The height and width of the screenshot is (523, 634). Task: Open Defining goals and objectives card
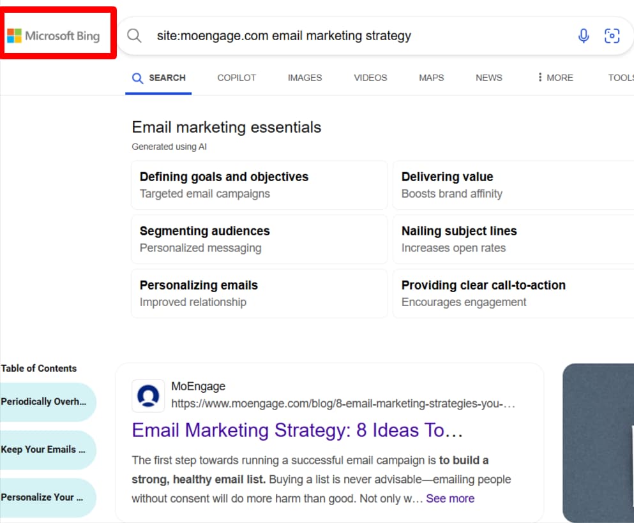[x=259, y=185]
